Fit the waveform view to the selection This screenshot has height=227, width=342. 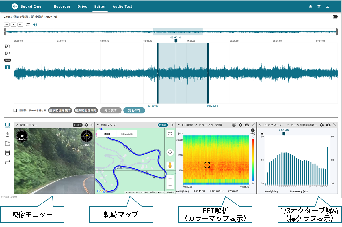pos(8,67)
